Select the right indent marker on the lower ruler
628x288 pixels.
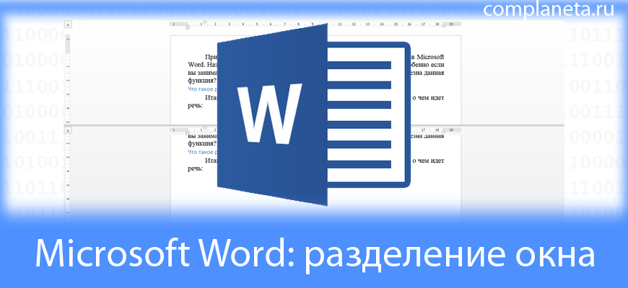(443, 131)
